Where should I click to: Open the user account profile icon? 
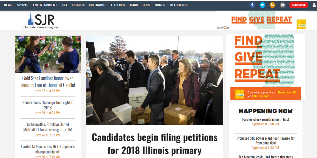point(314,5)
